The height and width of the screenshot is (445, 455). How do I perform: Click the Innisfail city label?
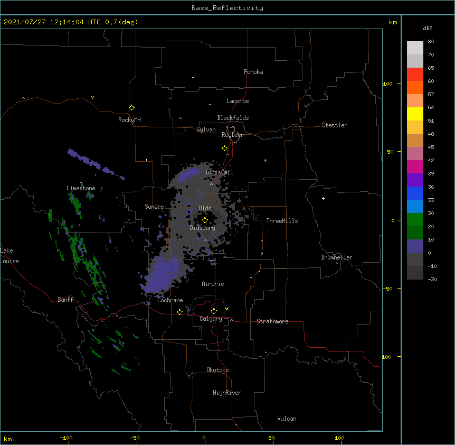(x=219, y=172)
